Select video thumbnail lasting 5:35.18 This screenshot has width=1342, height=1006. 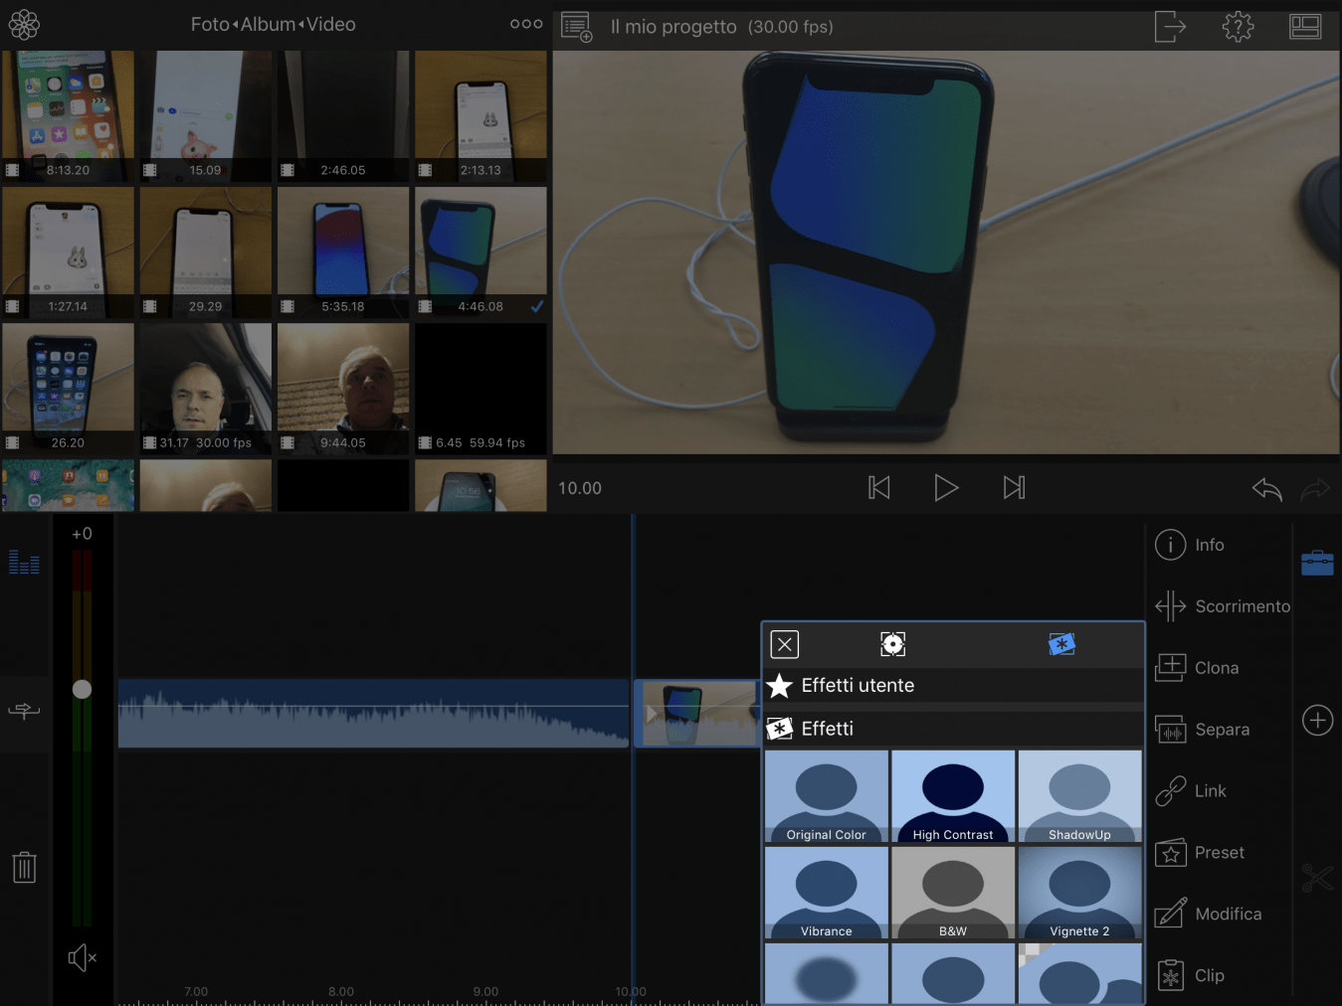coord(343,252)
